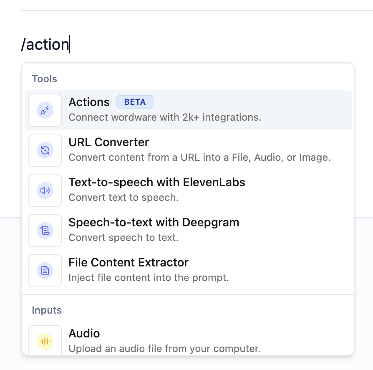Click 'Convert content from a URL' description
Screen dimensions: 373x370
coord(199,157)
